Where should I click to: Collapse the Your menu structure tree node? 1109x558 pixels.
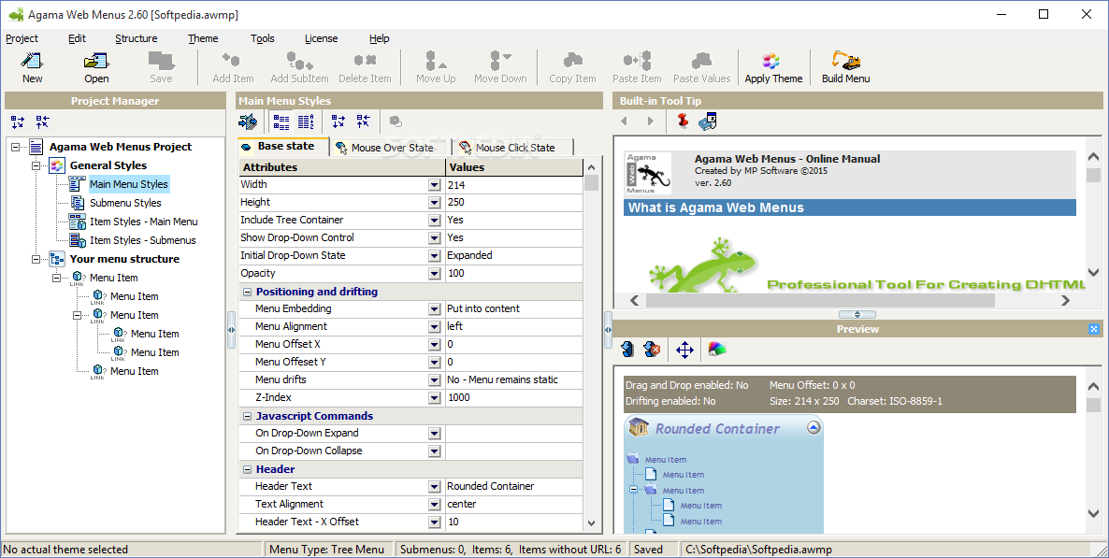click(x=36, y=259)
